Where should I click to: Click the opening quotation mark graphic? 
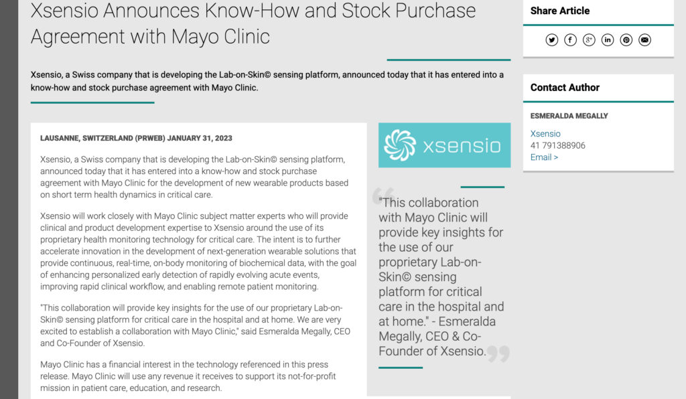(x=383, y=195)
